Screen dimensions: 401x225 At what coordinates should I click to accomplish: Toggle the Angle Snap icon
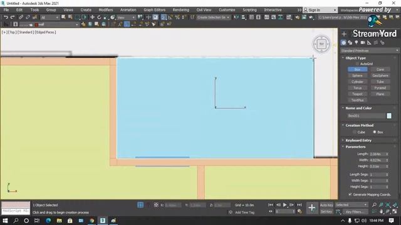170,17
